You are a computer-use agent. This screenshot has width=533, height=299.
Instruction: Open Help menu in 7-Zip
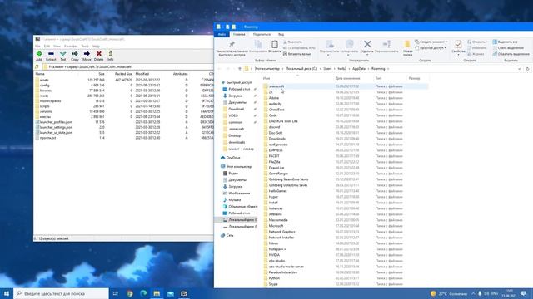click(97, 47)
